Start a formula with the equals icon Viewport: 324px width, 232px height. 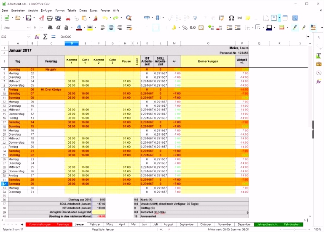54,37
